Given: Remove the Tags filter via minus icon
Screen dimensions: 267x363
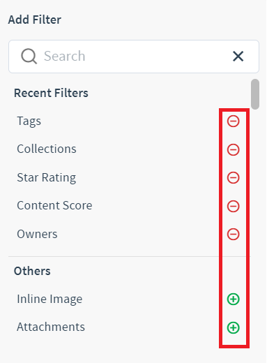Looking at the screenshot, I should coord(233,121).
